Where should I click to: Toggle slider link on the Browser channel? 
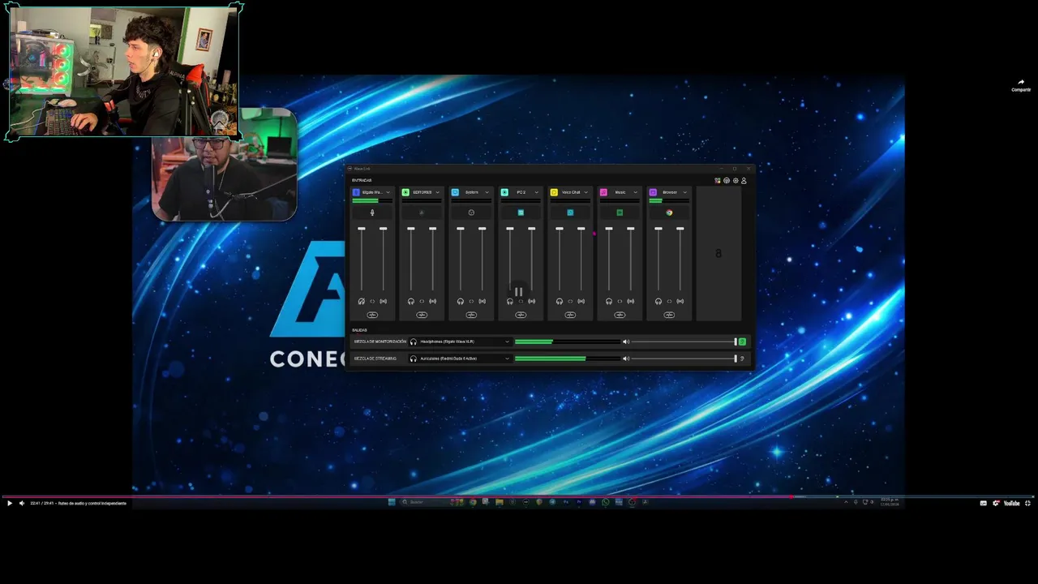point(669,301)
